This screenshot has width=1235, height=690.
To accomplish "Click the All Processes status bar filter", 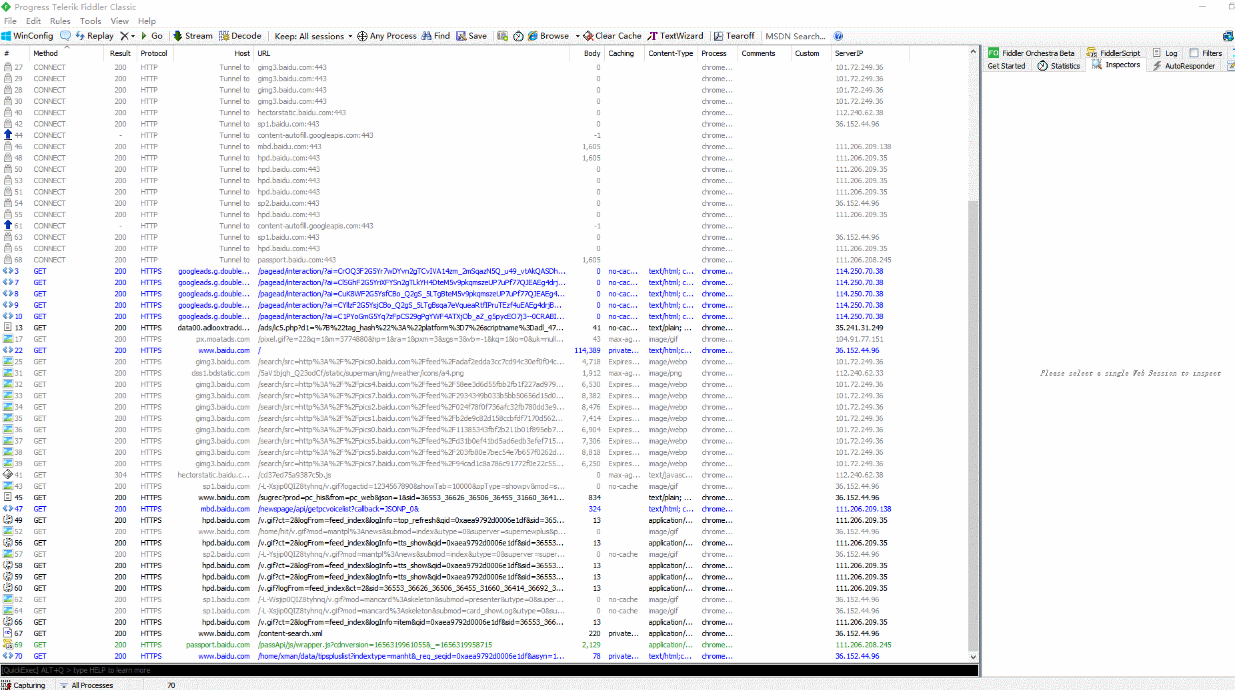I will tap(87, 685).
